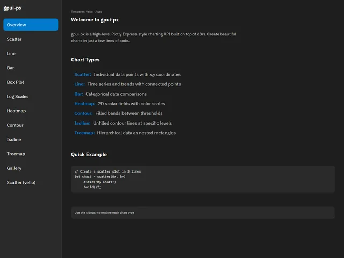Viewport: 344px width, 258px height.
Task: Select Treemap in the sidebar
Action: click(x=31, y=154)
